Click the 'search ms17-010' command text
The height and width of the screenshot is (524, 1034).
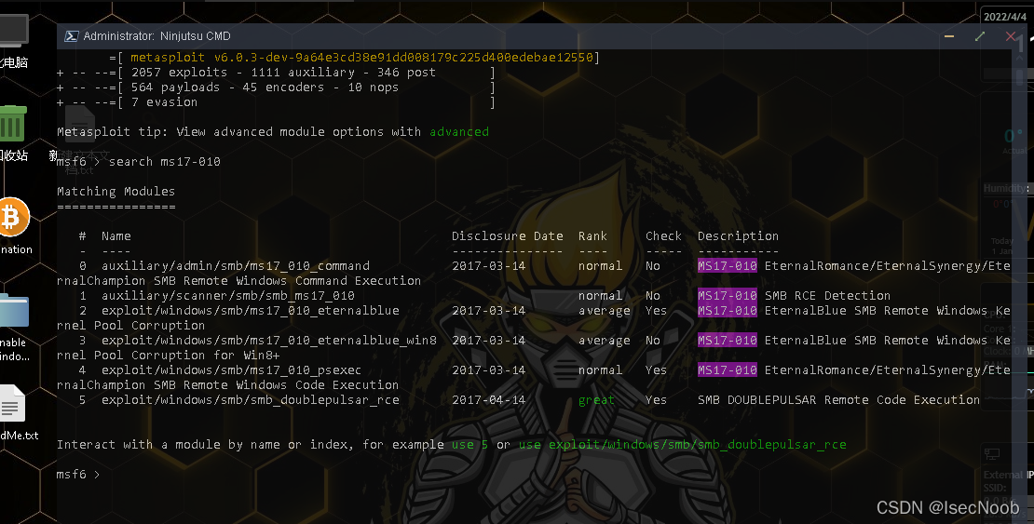coord(164,162)
